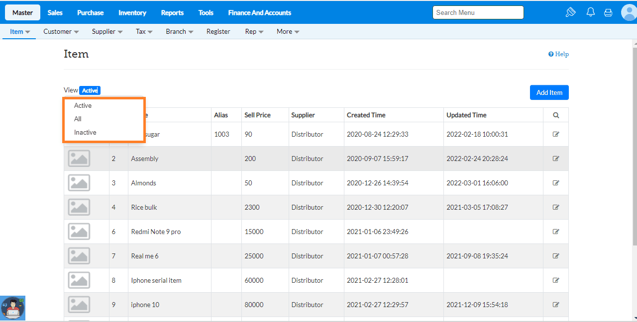Edit the Rice bulk item
Viewport: 637px width, 322px height.
pyautogui.click(x=556, y=207)
